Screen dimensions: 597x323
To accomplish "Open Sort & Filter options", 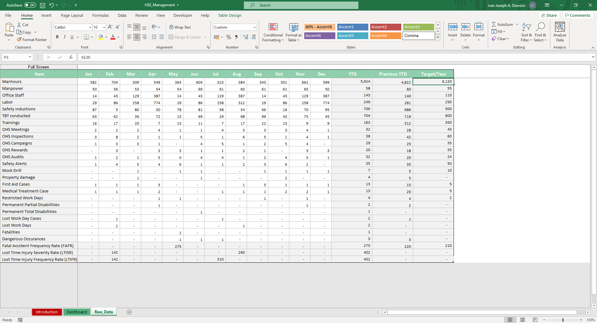I will point(526,33).
